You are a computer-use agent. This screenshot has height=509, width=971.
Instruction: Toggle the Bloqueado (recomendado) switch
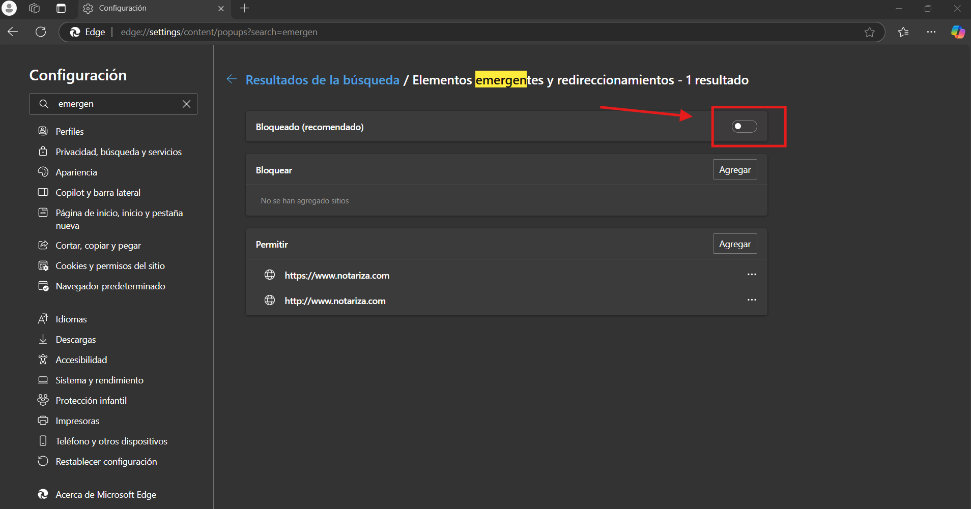(x=744, y=126)
